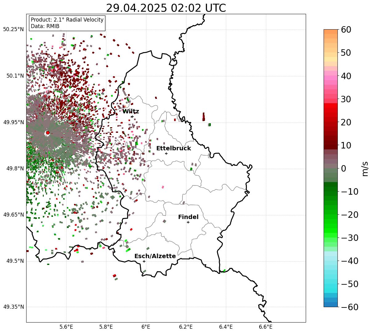
Task: Click the −10 colorbar tick label
Action: tap(350, 192)
